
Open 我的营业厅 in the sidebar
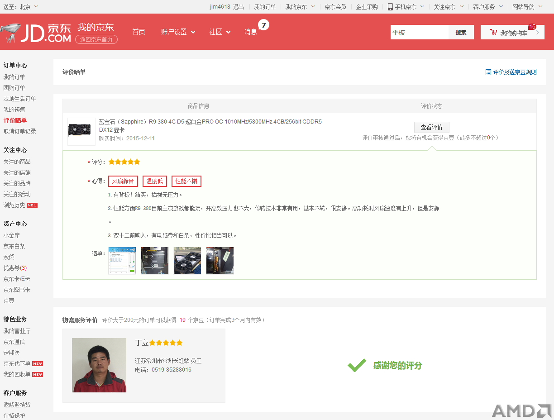(x=17, y=331)
